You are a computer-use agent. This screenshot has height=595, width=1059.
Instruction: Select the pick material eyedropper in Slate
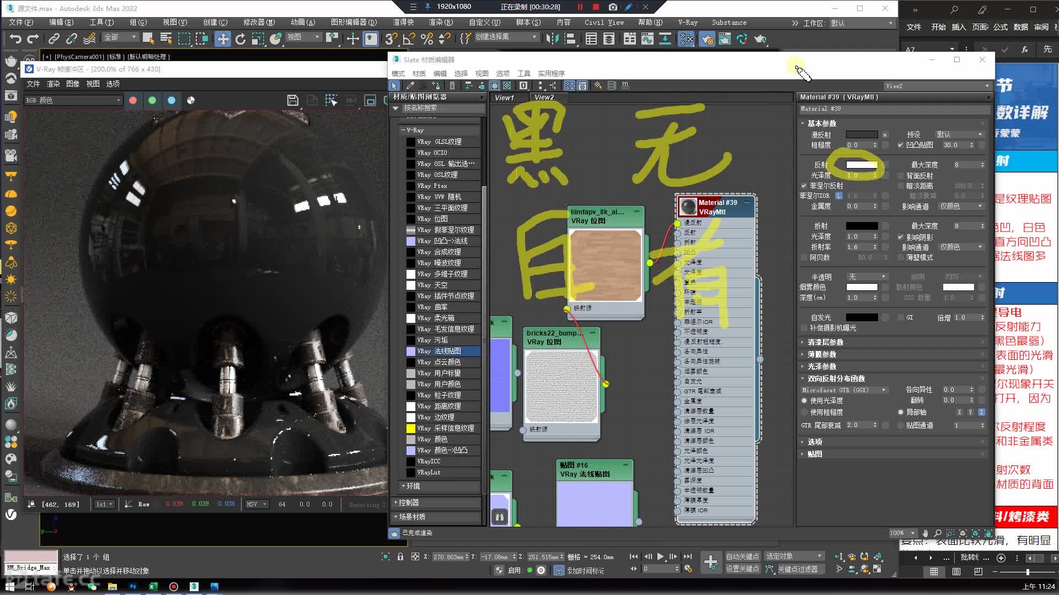[410, 85]
